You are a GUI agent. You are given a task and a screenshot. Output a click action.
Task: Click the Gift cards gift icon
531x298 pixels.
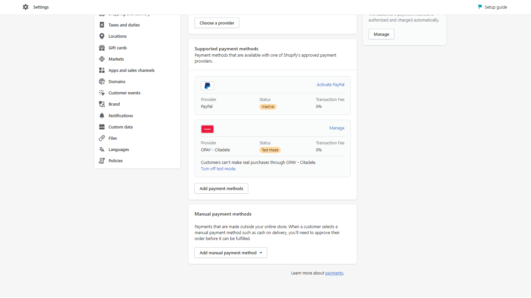(x=102, y=48)
